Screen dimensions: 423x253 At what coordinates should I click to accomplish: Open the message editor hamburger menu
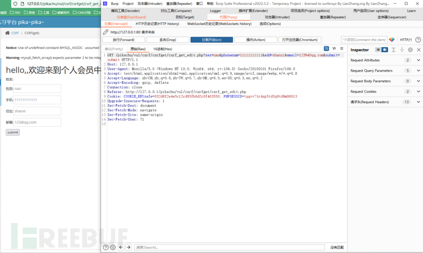[341, 49]
